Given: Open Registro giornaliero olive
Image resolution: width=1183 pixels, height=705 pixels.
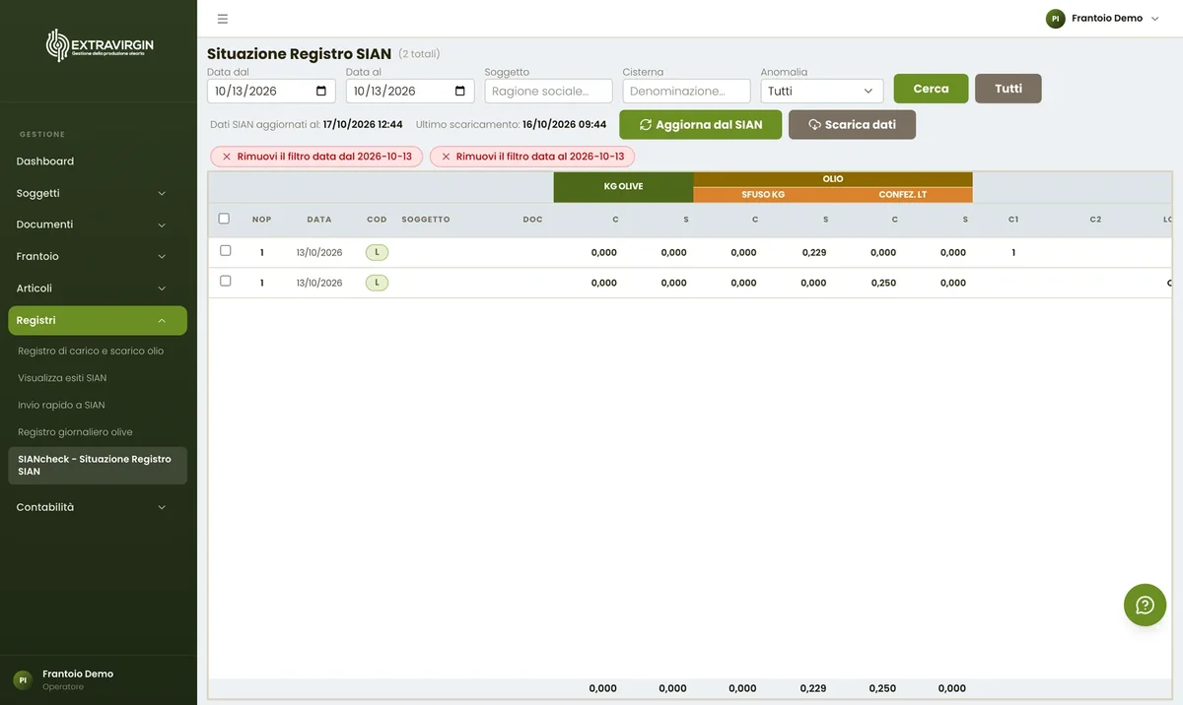Looking at the screenshot, I should [x=75, y=432].
